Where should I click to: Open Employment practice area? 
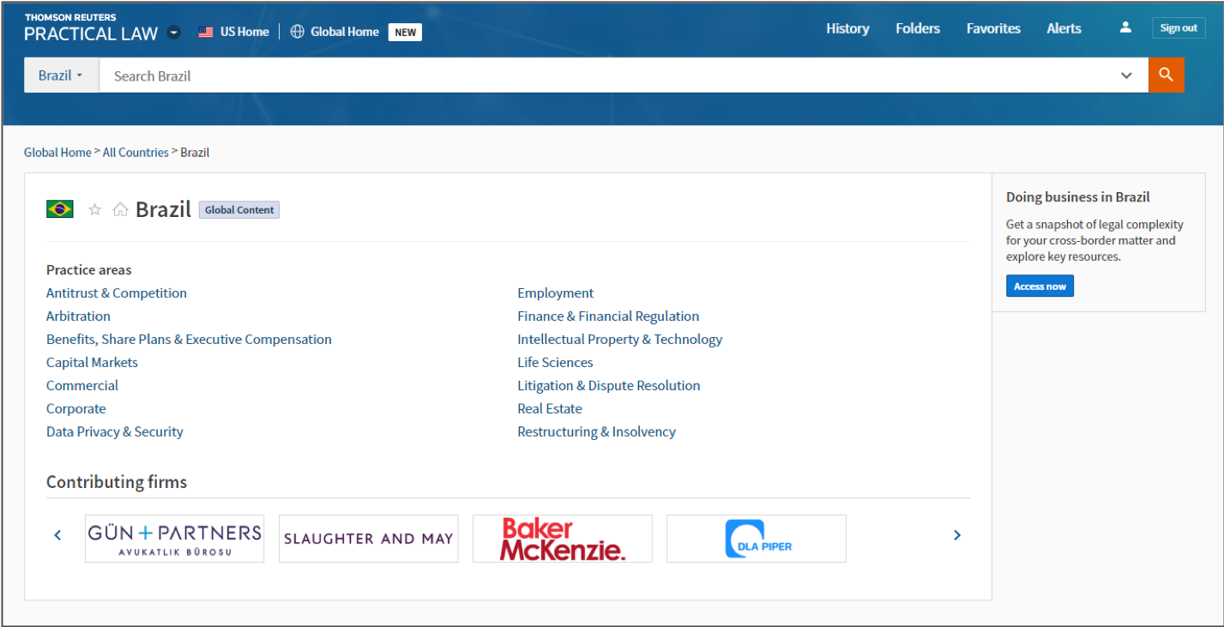(556, 293)
